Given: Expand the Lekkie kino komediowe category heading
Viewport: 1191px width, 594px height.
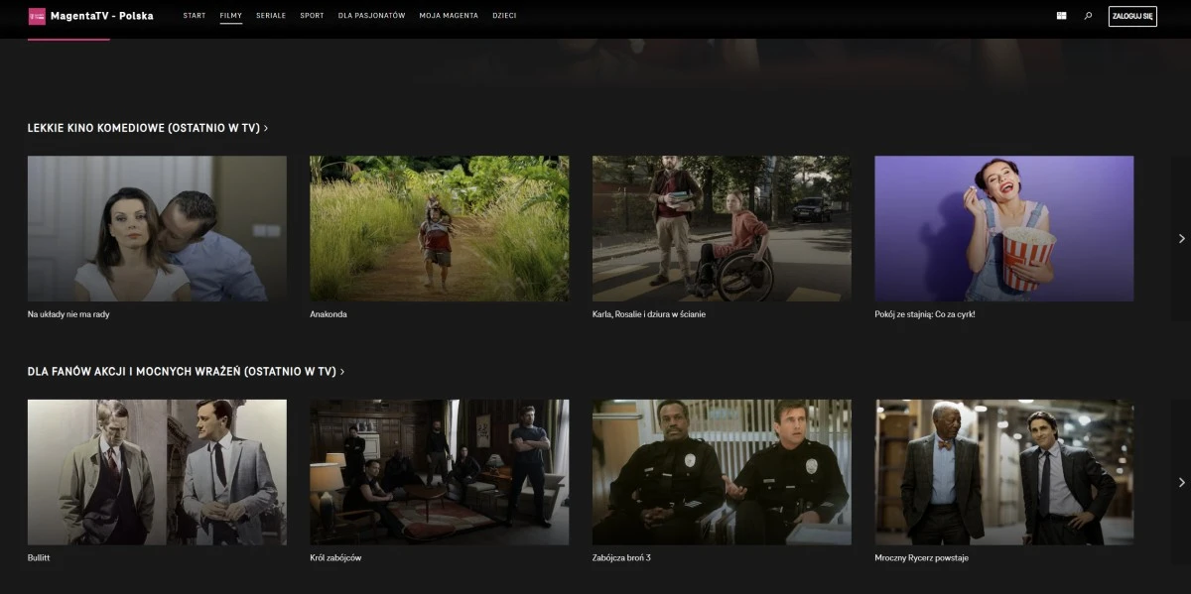Looking at the screenshot, I should tap(148, 128).
